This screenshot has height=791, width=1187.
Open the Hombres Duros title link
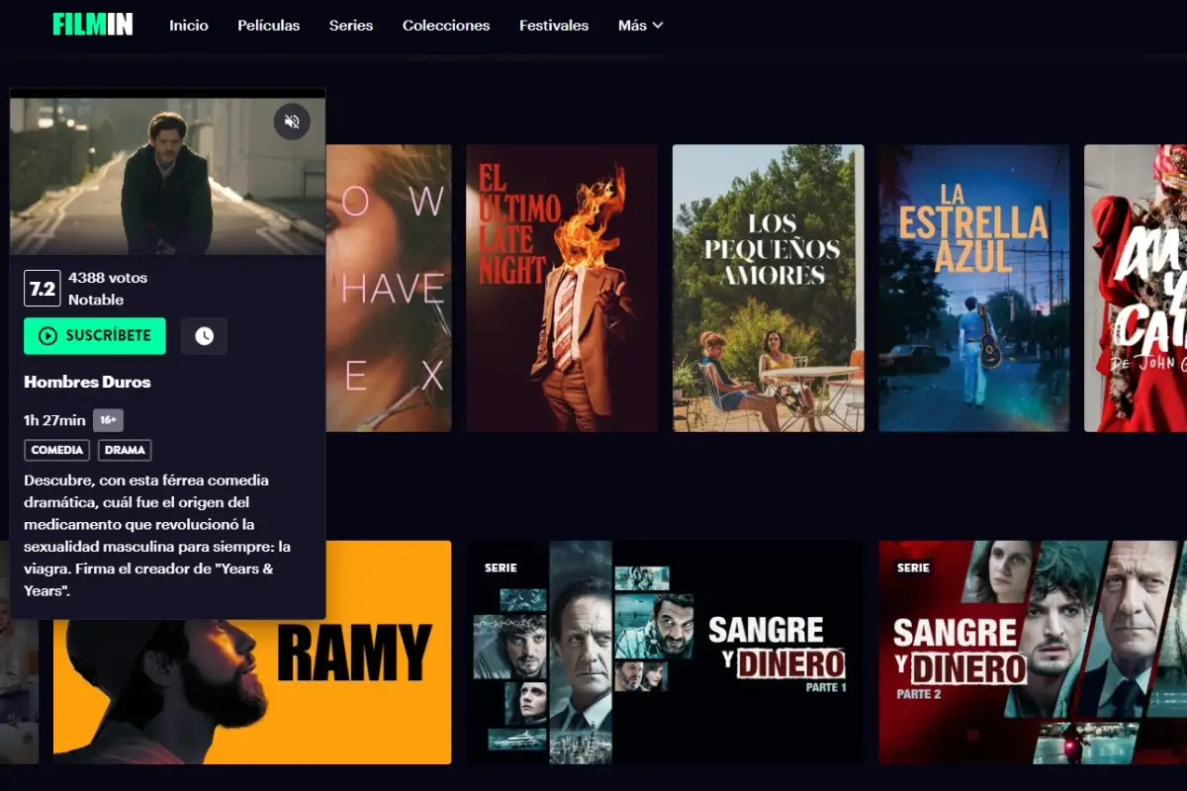[x=87, y=382]
